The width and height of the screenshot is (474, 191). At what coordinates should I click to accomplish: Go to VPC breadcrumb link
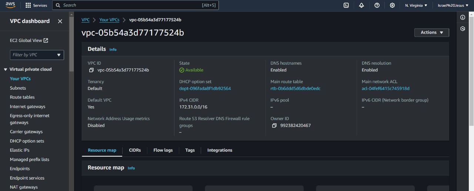[x=86, y=20]
